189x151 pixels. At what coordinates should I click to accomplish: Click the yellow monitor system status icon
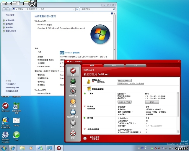tap(89, 89)
